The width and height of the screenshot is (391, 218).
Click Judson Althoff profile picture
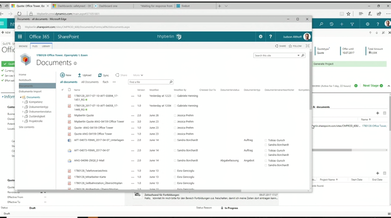point(307,37)
